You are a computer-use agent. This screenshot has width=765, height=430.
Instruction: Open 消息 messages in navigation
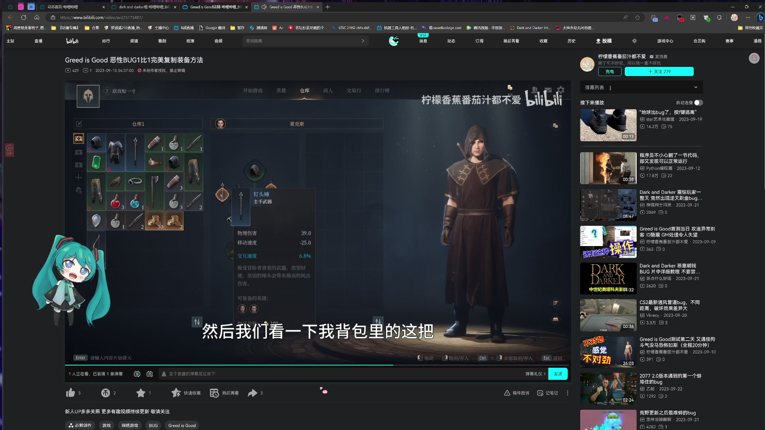point(423,41)
